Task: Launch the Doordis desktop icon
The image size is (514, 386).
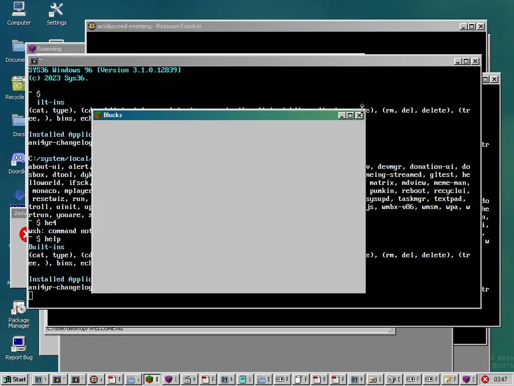Action: 17,163
